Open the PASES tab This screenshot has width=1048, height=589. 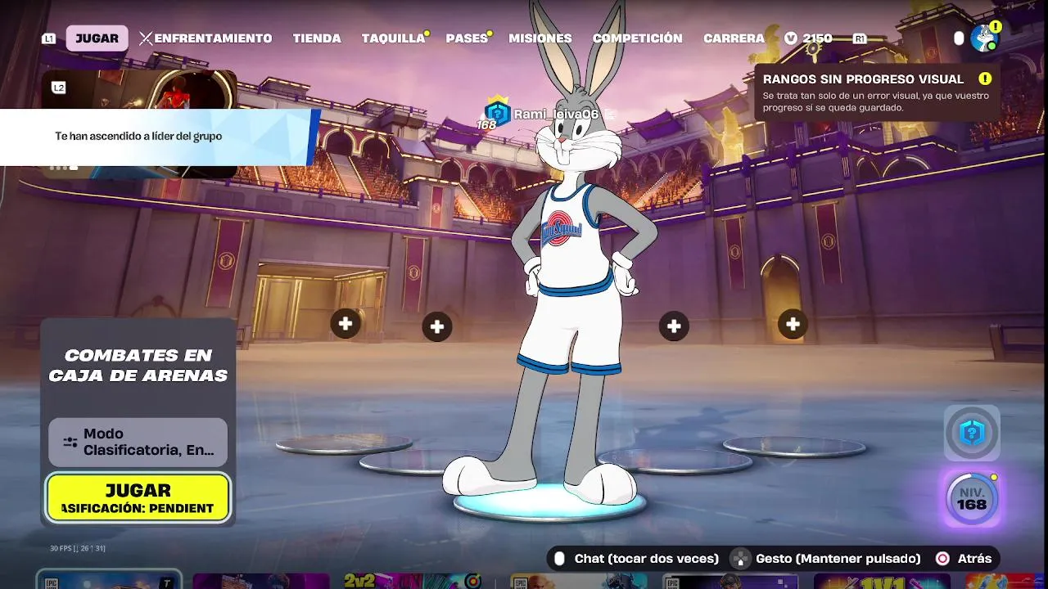[467, 38]
